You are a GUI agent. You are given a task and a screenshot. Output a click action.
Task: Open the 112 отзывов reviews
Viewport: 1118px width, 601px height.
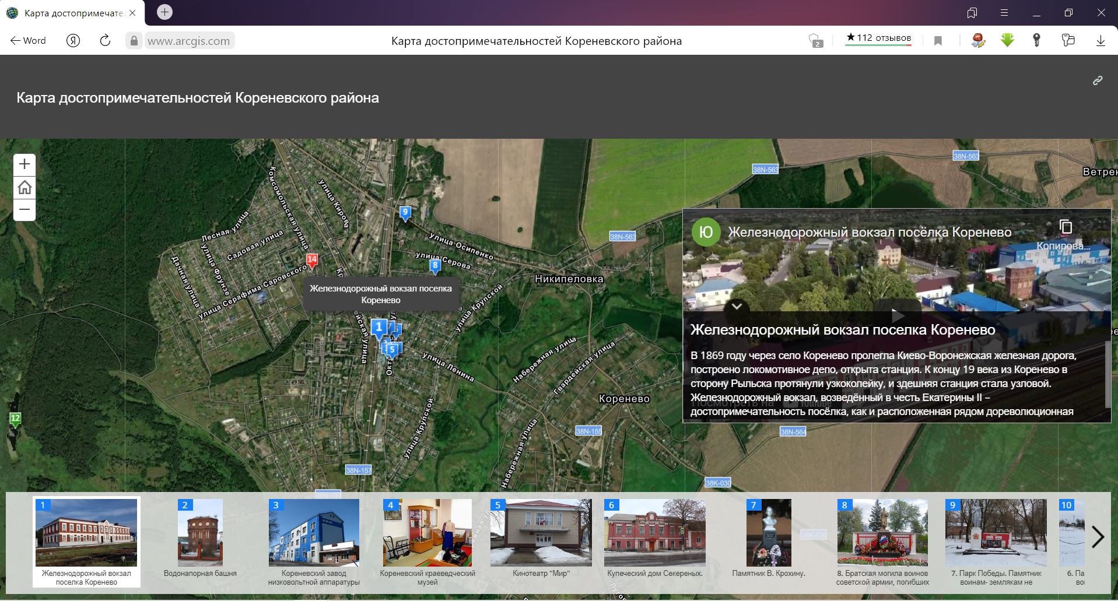point(878,38)
